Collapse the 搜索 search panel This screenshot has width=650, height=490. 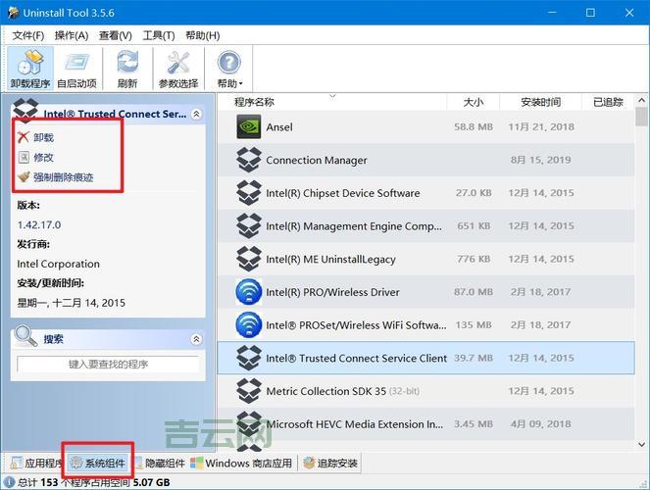click(x=196, y=339)
